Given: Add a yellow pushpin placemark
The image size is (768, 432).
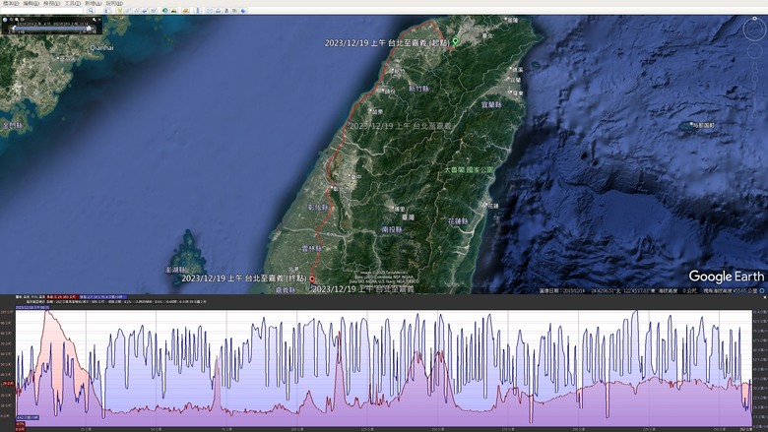Looking at the screenshot, I should pyautogui.click(x=119, y=10).
